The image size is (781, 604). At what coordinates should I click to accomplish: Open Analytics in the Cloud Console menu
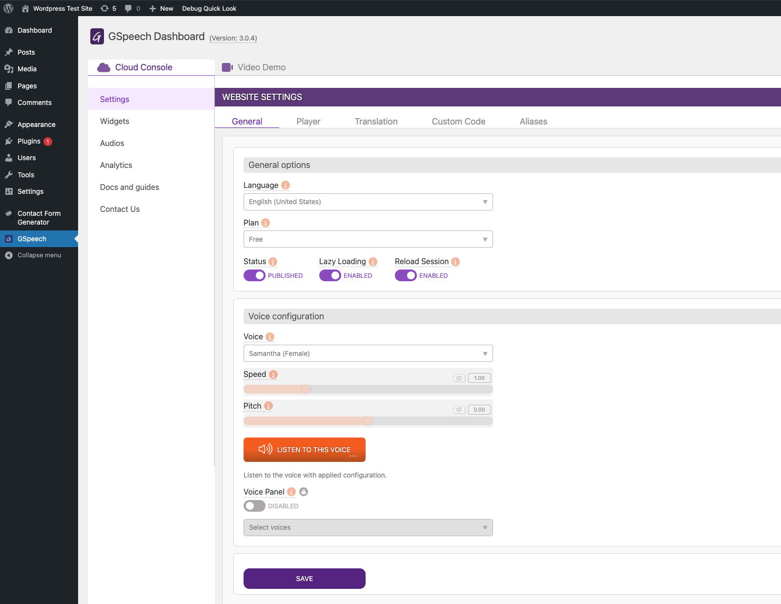click(x=116, y=165)
